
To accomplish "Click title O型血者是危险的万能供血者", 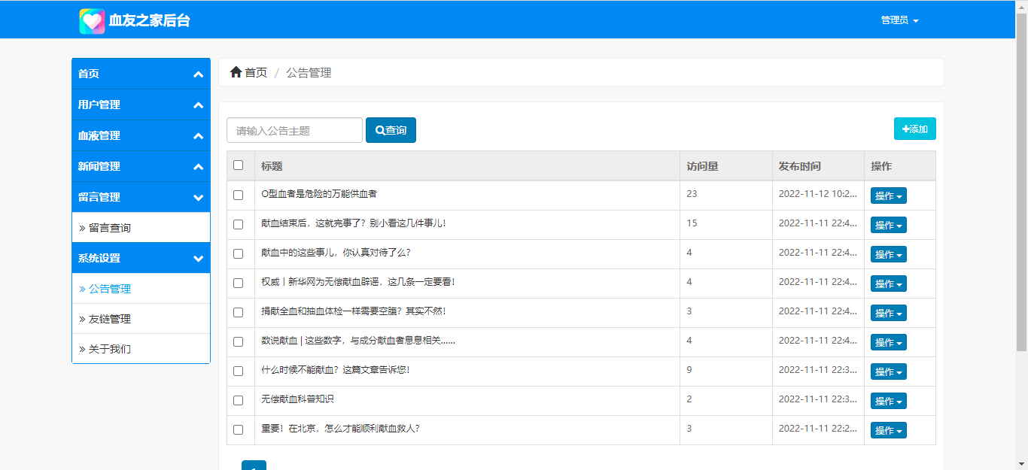I will coord(319,194).
